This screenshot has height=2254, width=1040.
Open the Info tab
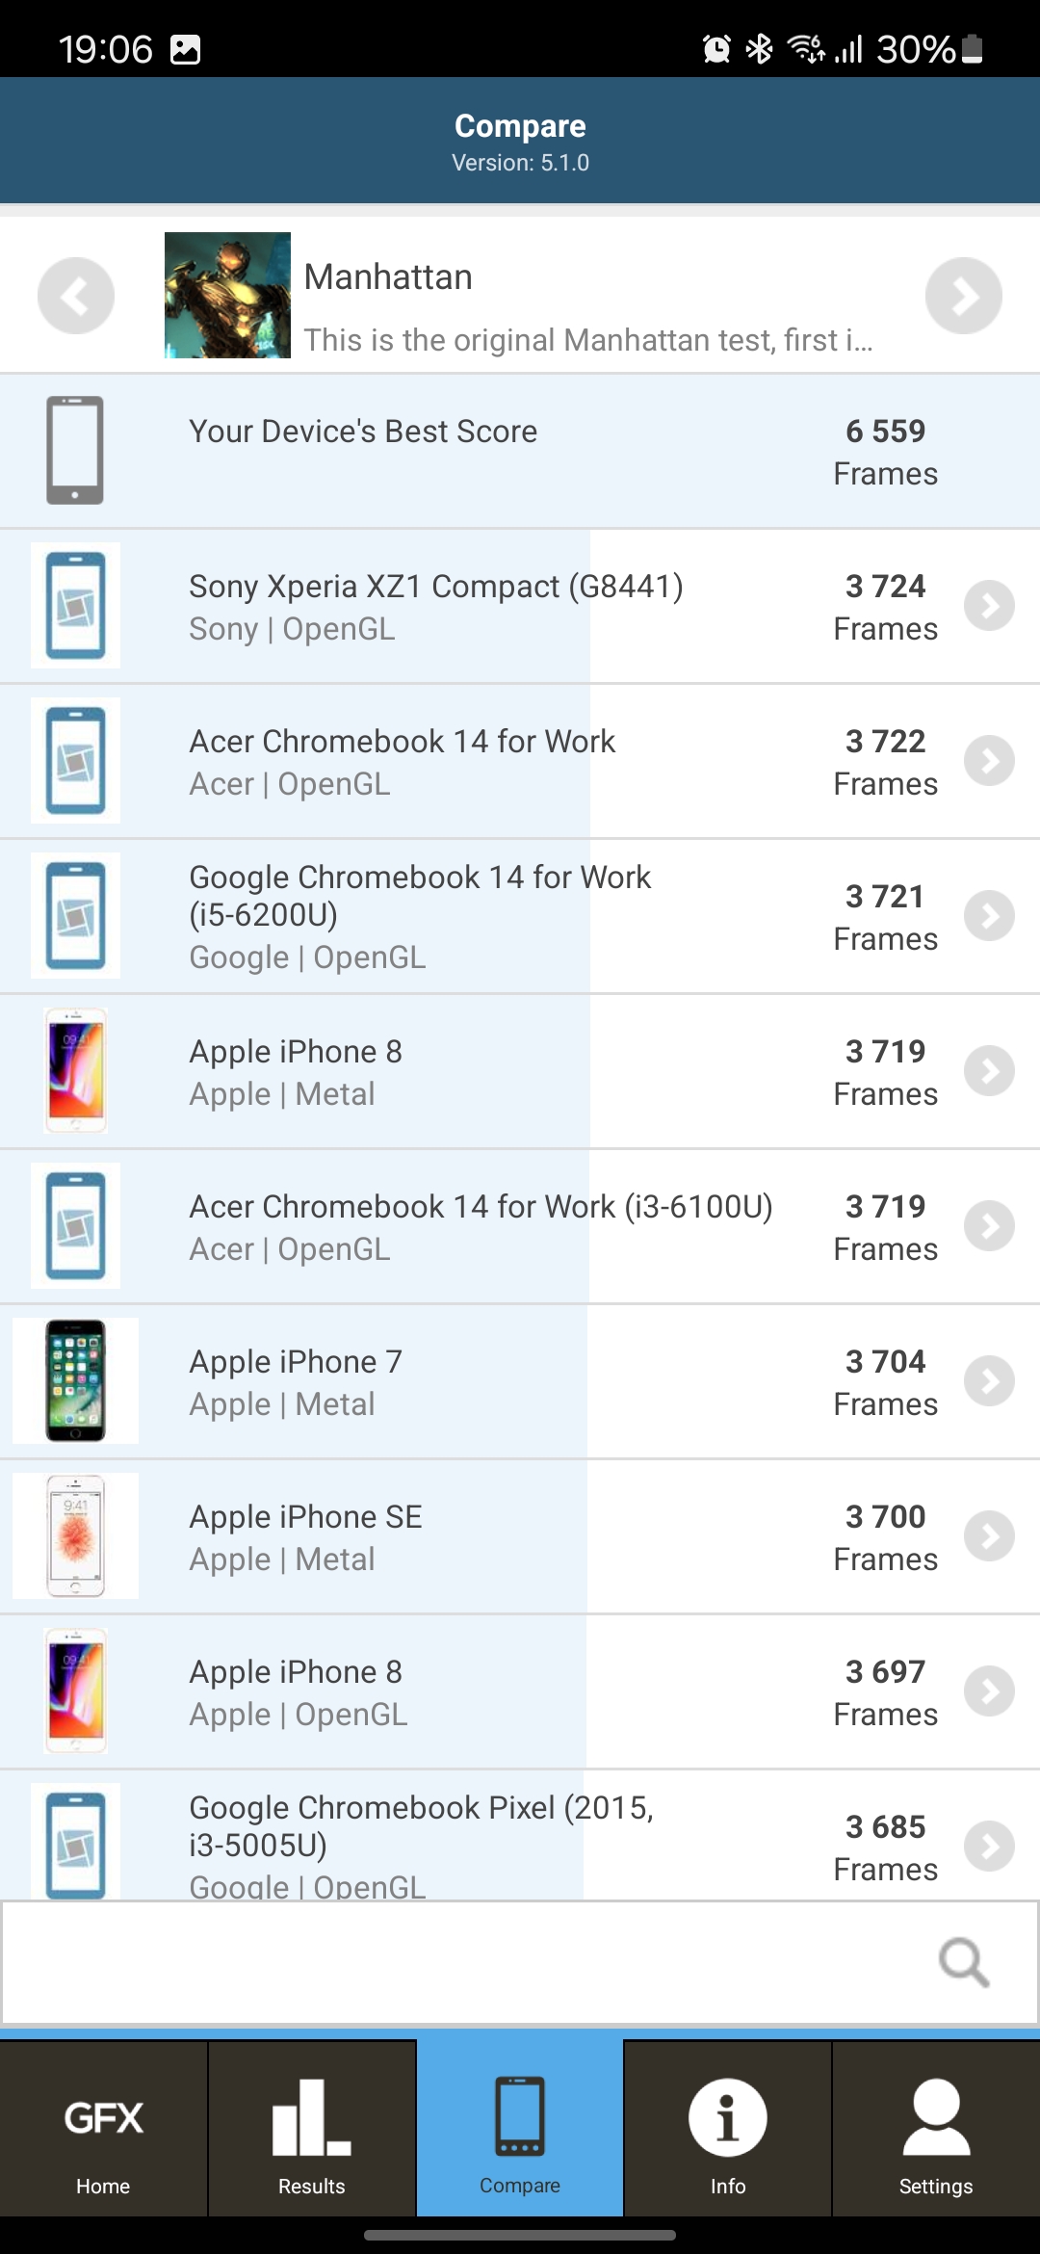(x=727, y=2129)
